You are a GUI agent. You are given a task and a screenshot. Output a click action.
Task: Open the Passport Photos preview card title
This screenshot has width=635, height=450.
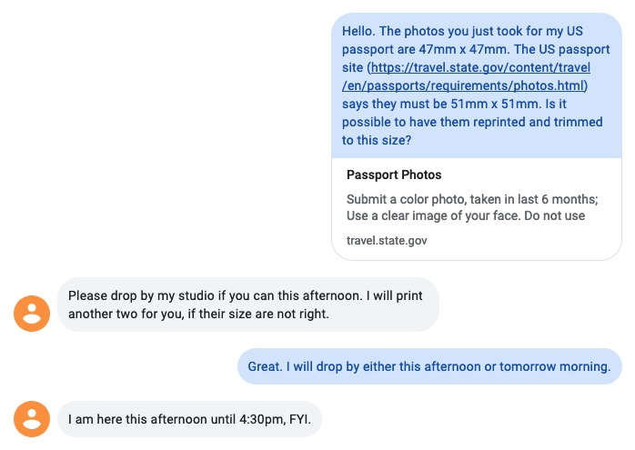coord(394,175)
